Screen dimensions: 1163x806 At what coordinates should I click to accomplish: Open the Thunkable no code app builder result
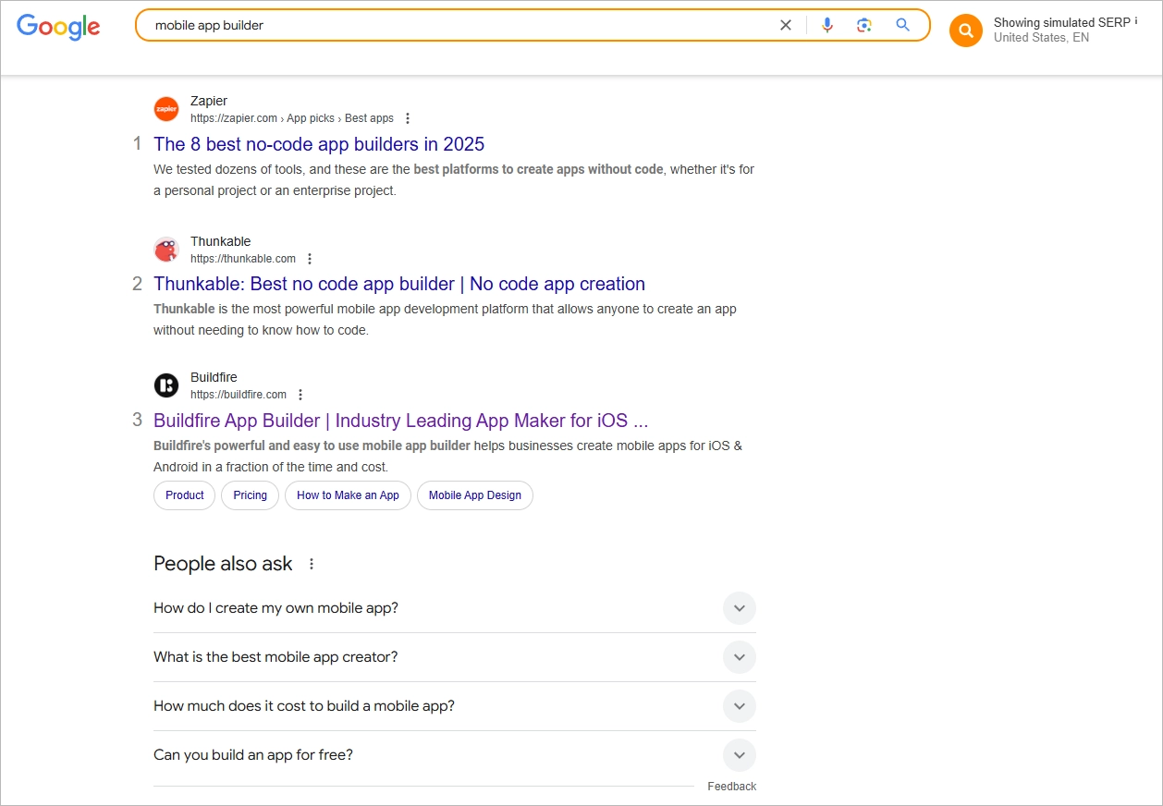pos(399,284)
